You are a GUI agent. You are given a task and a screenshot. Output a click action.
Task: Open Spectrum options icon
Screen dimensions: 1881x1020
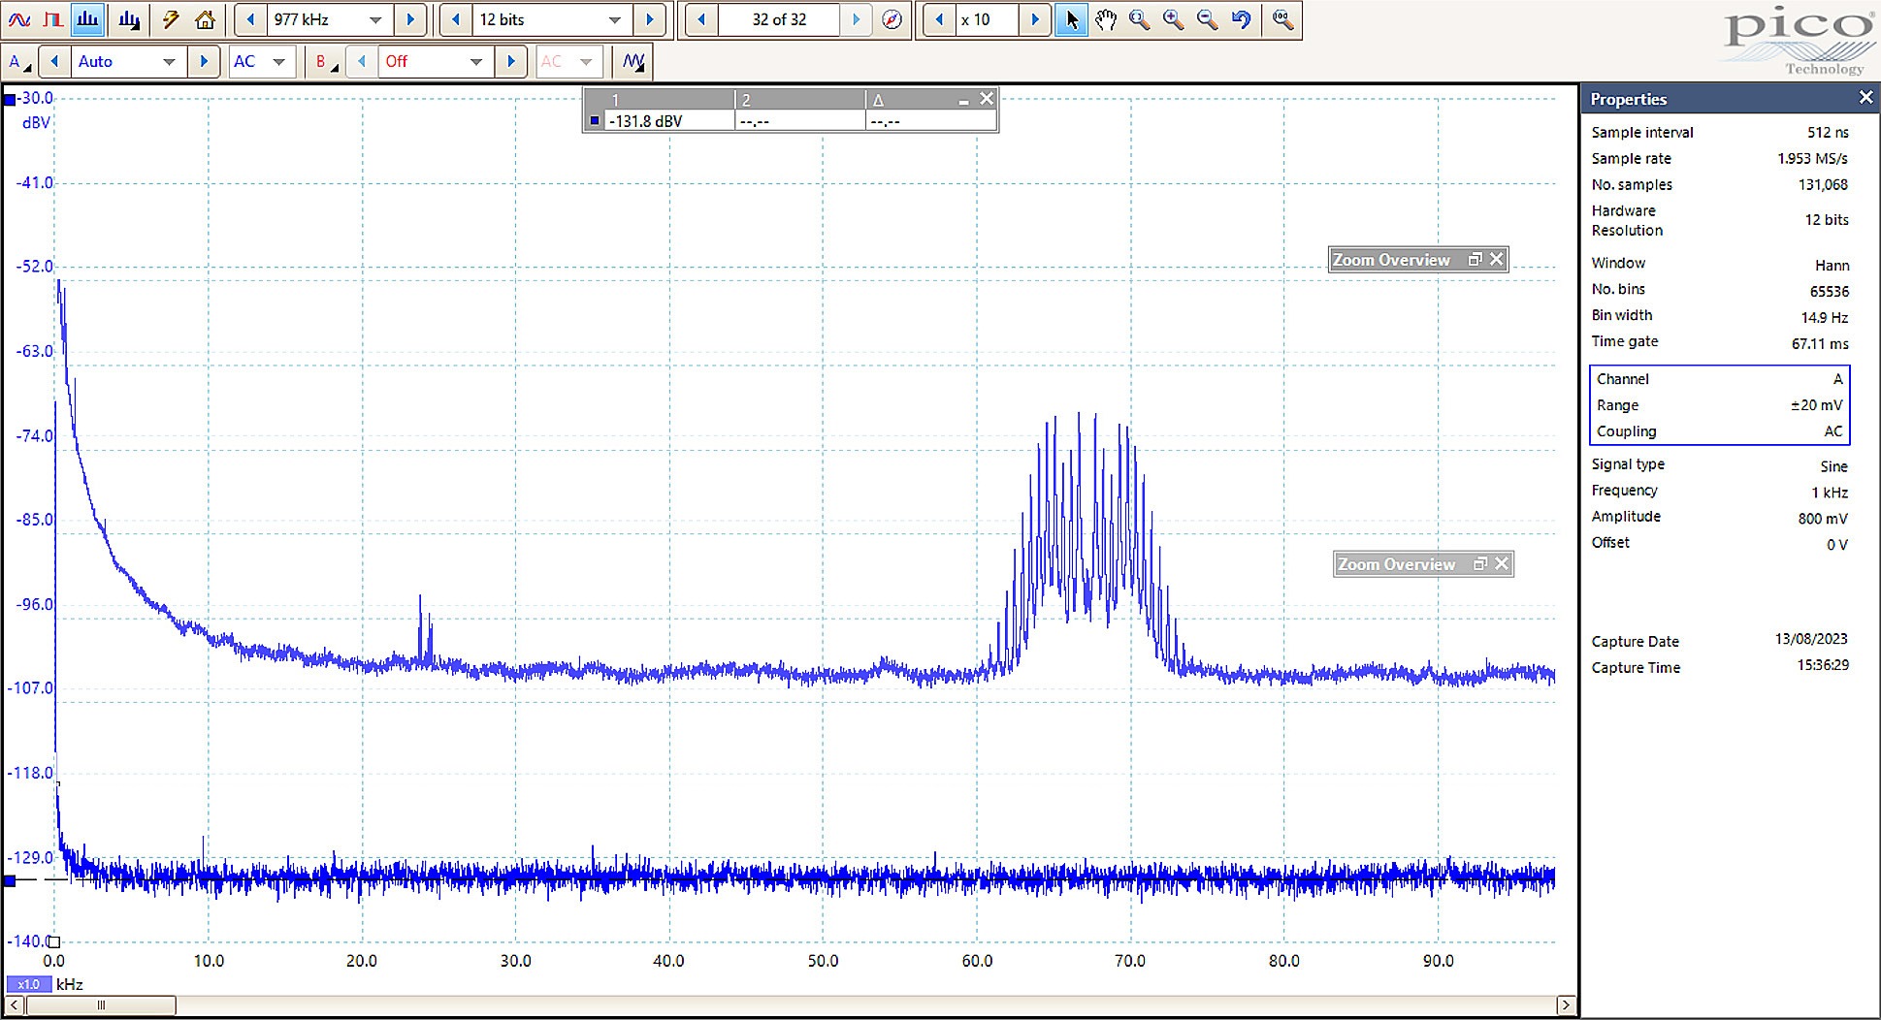tap(128, 19)
